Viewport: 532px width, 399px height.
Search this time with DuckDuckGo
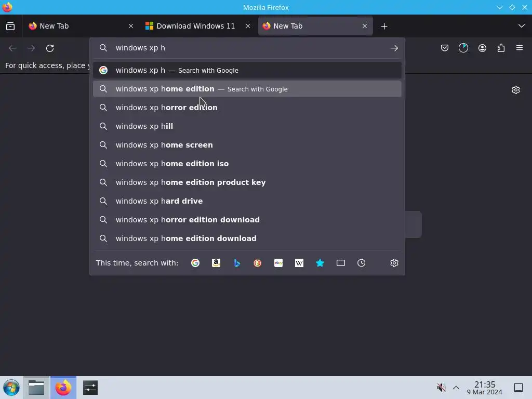[258, 263]
